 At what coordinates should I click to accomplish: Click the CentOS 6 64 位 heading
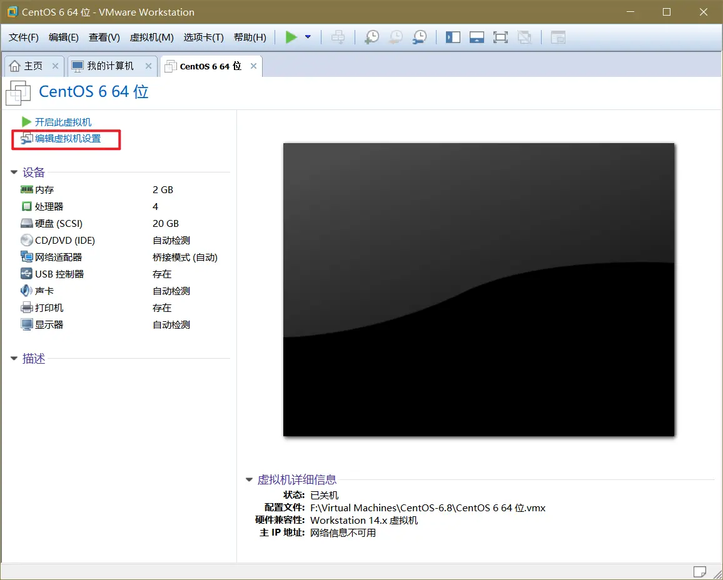(94, 91)
